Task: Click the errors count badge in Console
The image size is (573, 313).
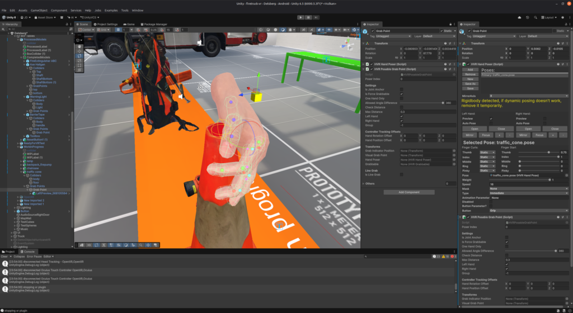Action: point(453,257)
